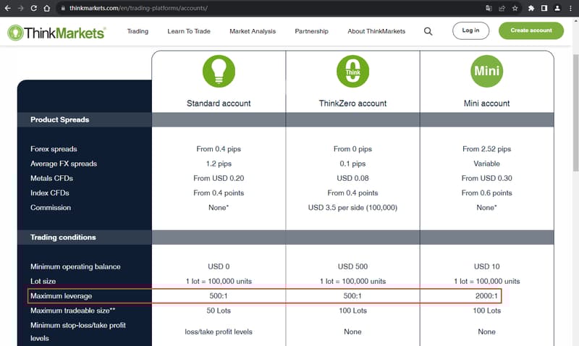Click USD 3.5 per side commission
The width and height of the screenshot is (579, 346).
(352, 208)
